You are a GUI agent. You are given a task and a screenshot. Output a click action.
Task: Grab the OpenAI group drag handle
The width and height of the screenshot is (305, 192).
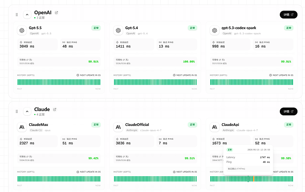[17, 15]
